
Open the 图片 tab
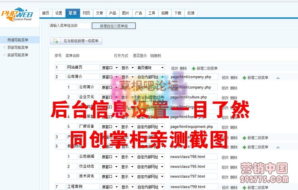point(126,13)
